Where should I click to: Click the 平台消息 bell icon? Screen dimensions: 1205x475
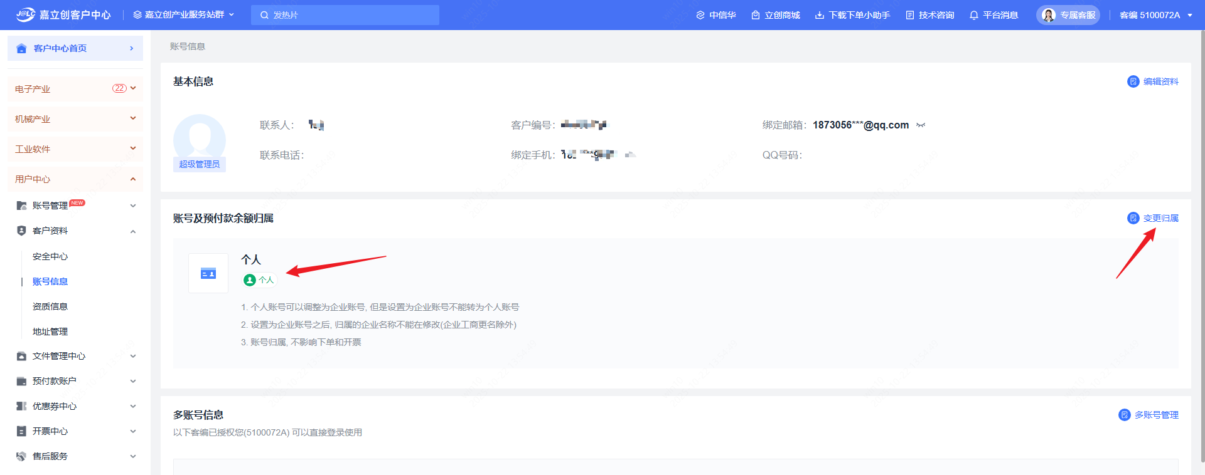[974, 15]
